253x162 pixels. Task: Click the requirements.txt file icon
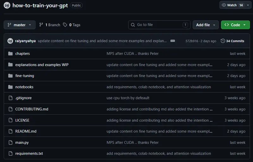click(10, 153)
